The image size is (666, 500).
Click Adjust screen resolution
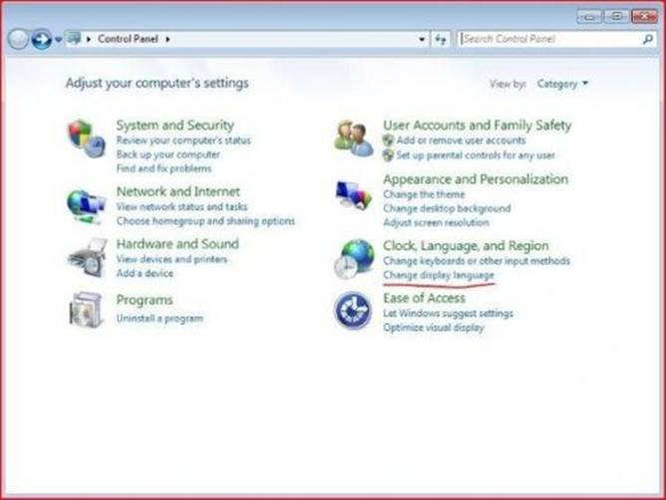coord(437,222)
